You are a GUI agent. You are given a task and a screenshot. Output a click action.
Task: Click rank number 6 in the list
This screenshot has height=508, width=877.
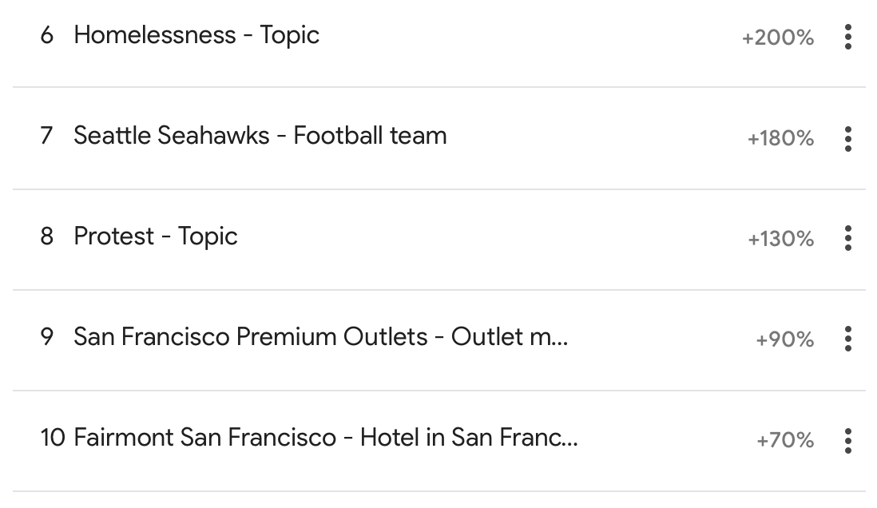coord(47,35)
